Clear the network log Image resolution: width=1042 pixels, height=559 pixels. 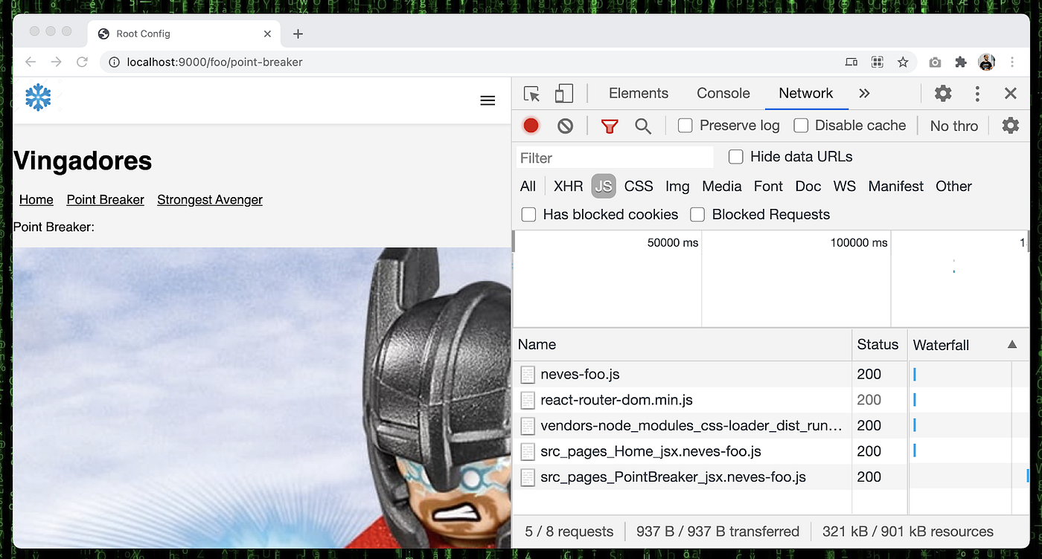566,126
